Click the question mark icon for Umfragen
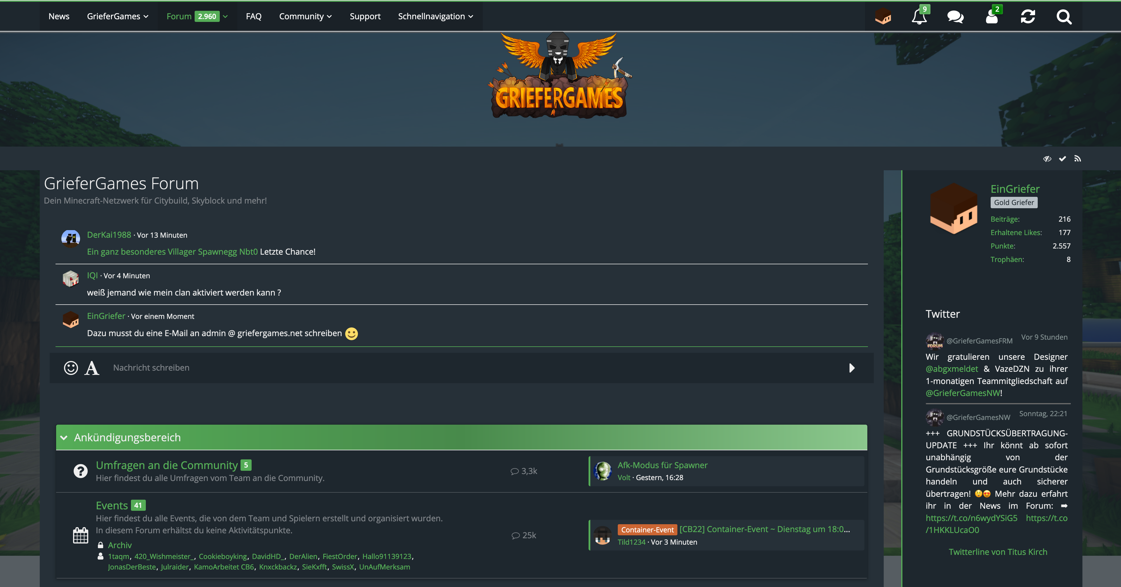Image resolution: width=1121 pixels, height=587 pixels. pyautogui.click(x=80, y=471)
